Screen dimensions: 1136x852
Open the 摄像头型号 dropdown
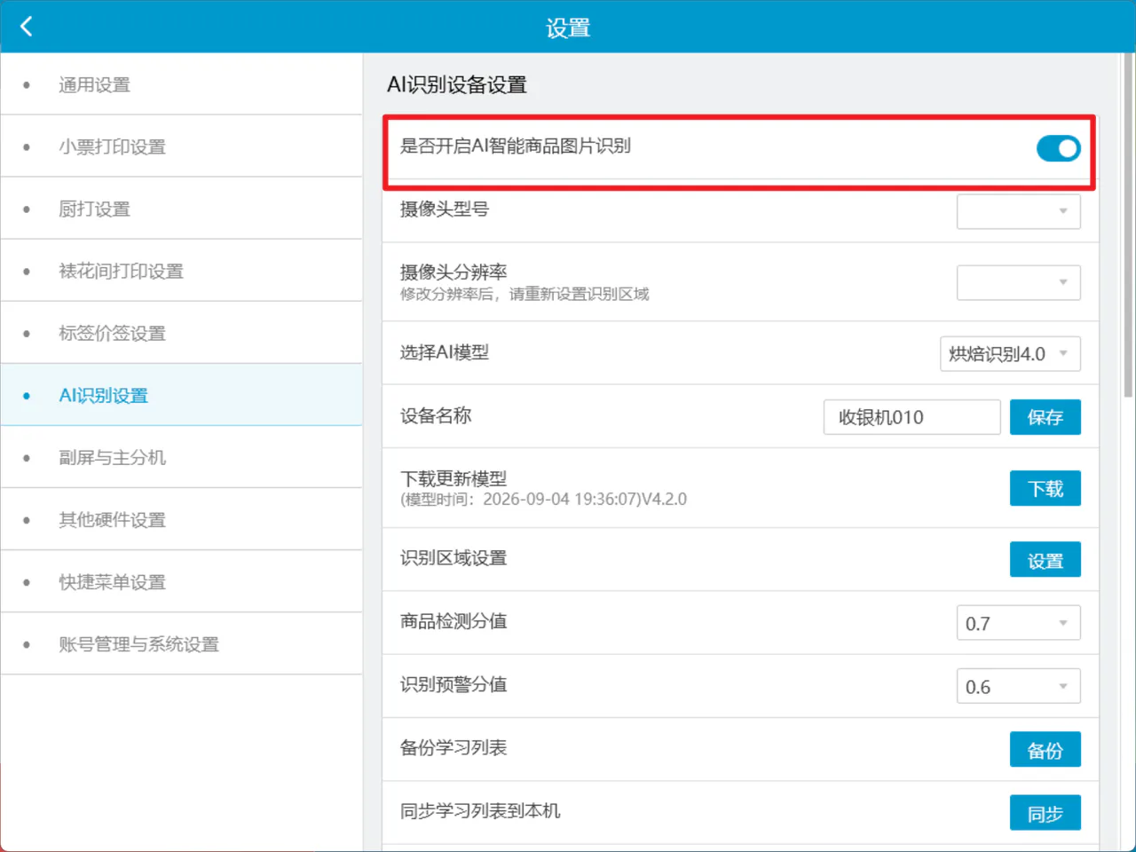click(x=1018, y=211)
